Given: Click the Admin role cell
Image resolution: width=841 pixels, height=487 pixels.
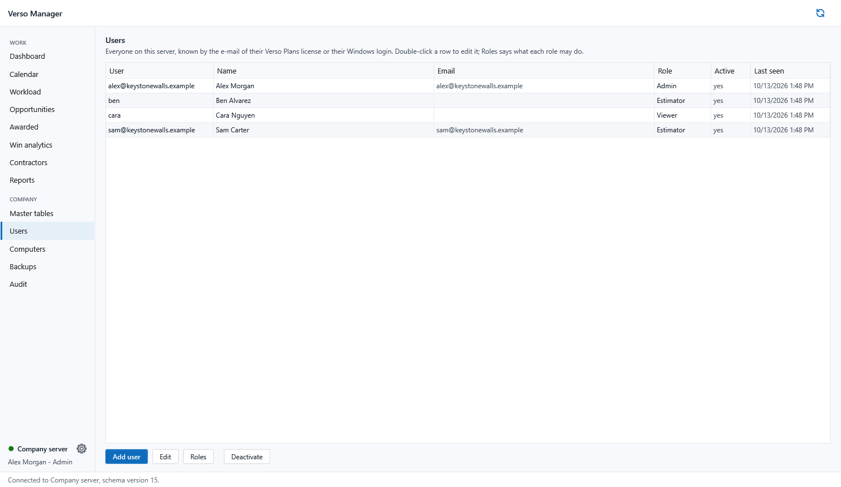Looking at the screenshot, I should [682, 86].
